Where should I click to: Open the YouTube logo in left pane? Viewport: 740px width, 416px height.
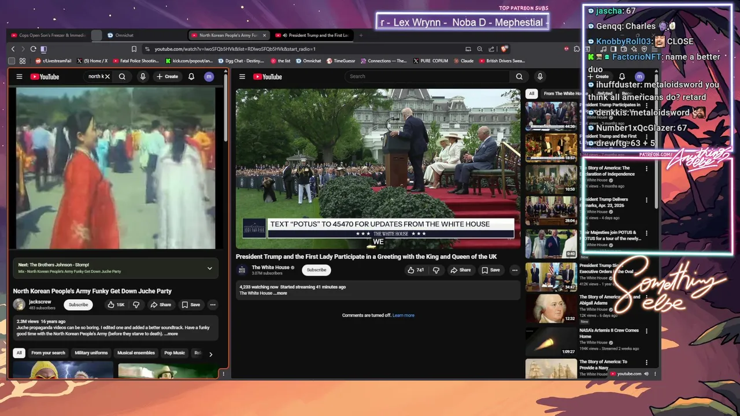click(x=45, y=76)
